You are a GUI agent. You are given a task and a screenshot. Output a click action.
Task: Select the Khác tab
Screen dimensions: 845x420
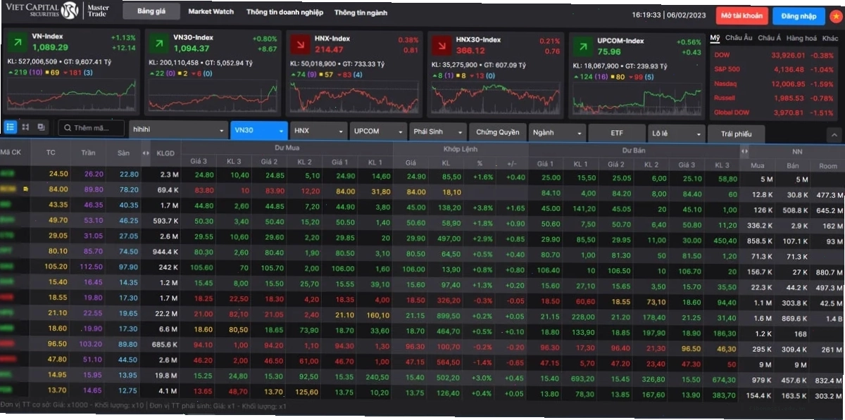point(830,37)
